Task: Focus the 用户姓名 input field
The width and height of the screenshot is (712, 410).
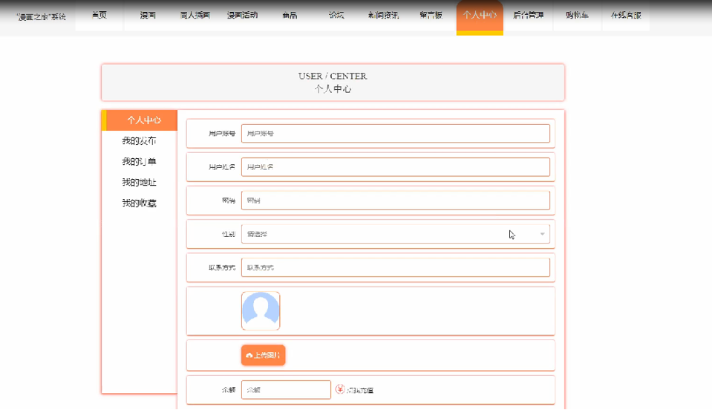Action: [396, 167]
